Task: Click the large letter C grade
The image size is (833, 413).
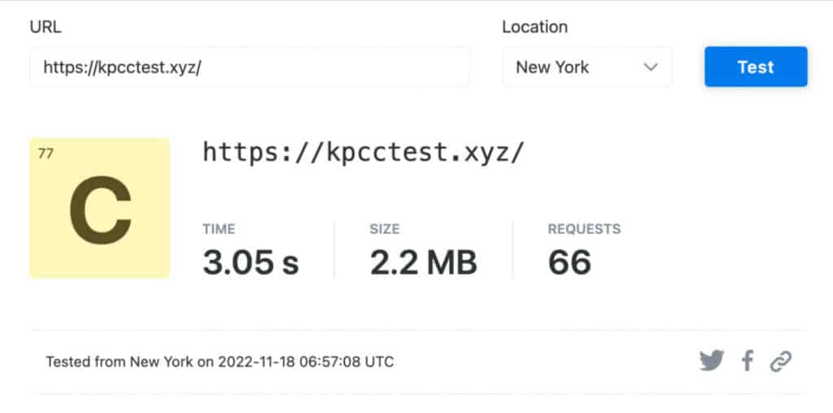Action: click(100, 211)
